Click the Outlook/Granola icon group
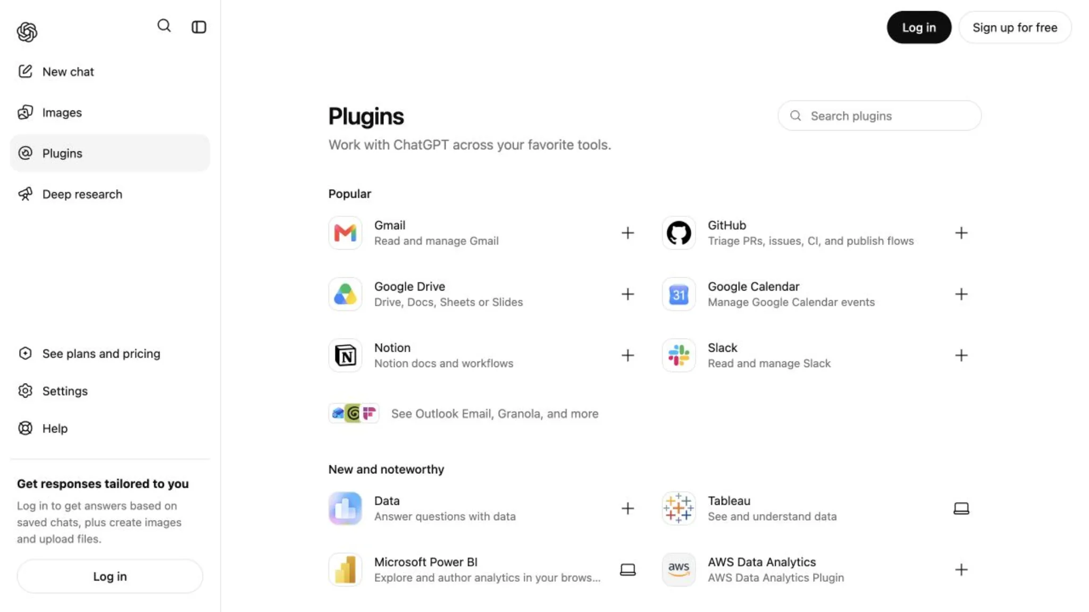Screen dimensions: 1089x612 354,413
